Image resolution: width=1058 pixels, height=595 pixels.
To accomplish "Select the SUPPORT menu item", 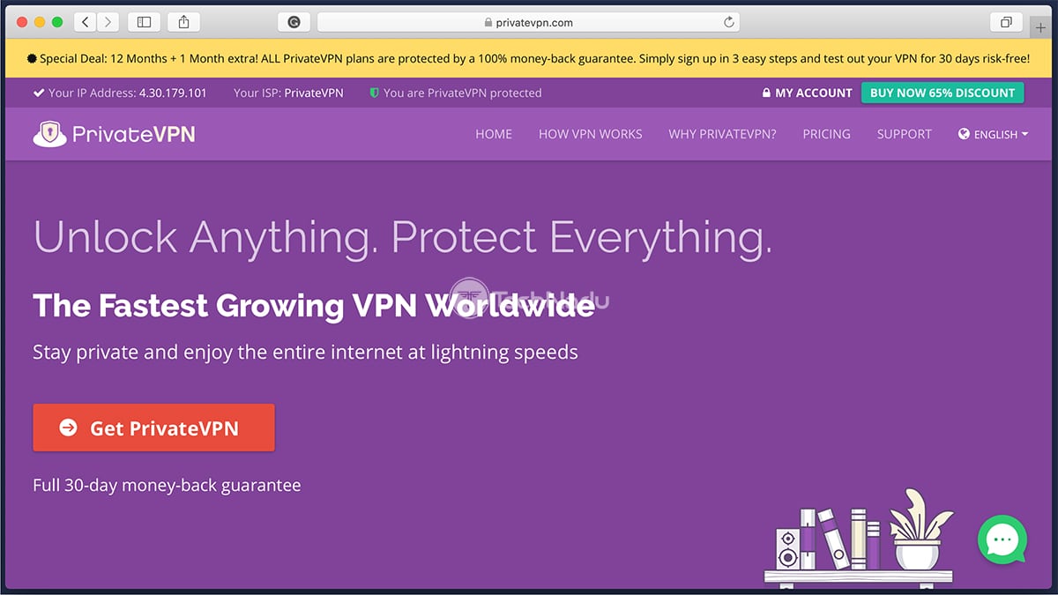I will coord(904,134).
